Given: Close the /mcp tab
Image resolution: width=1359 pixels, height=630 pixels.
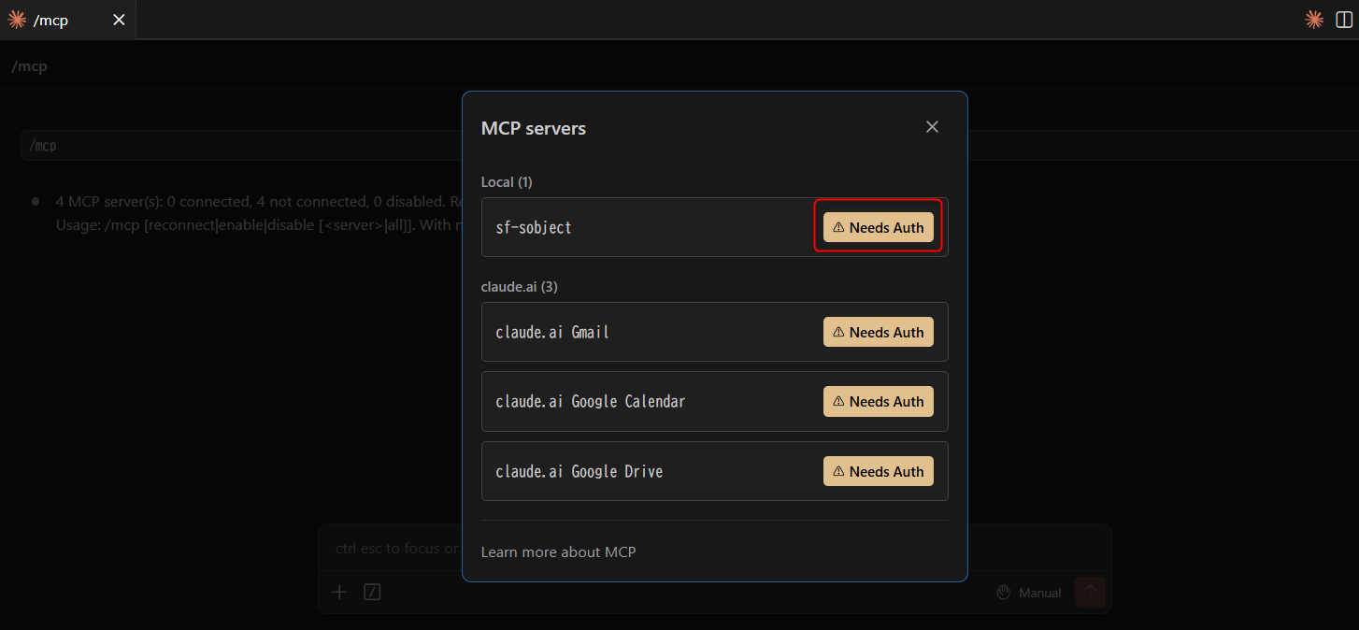Looking at the screenshot, I should 119,20.
